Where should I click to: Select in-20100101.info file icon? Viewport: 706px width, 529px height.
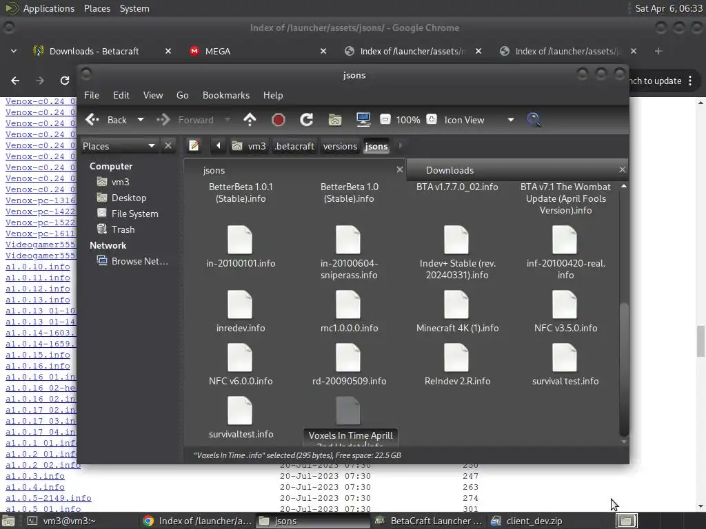point(240,239)
